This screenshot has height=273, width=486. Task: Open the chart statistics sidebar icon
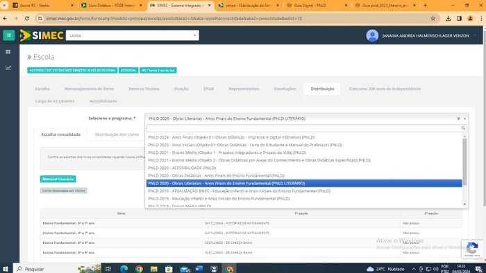[8, 67]
